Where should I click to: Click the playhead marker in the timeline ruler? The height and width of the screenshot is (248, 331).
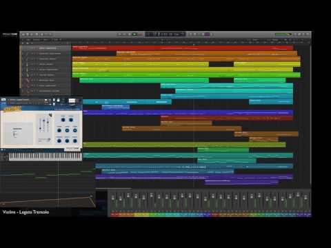click(194, 45)
